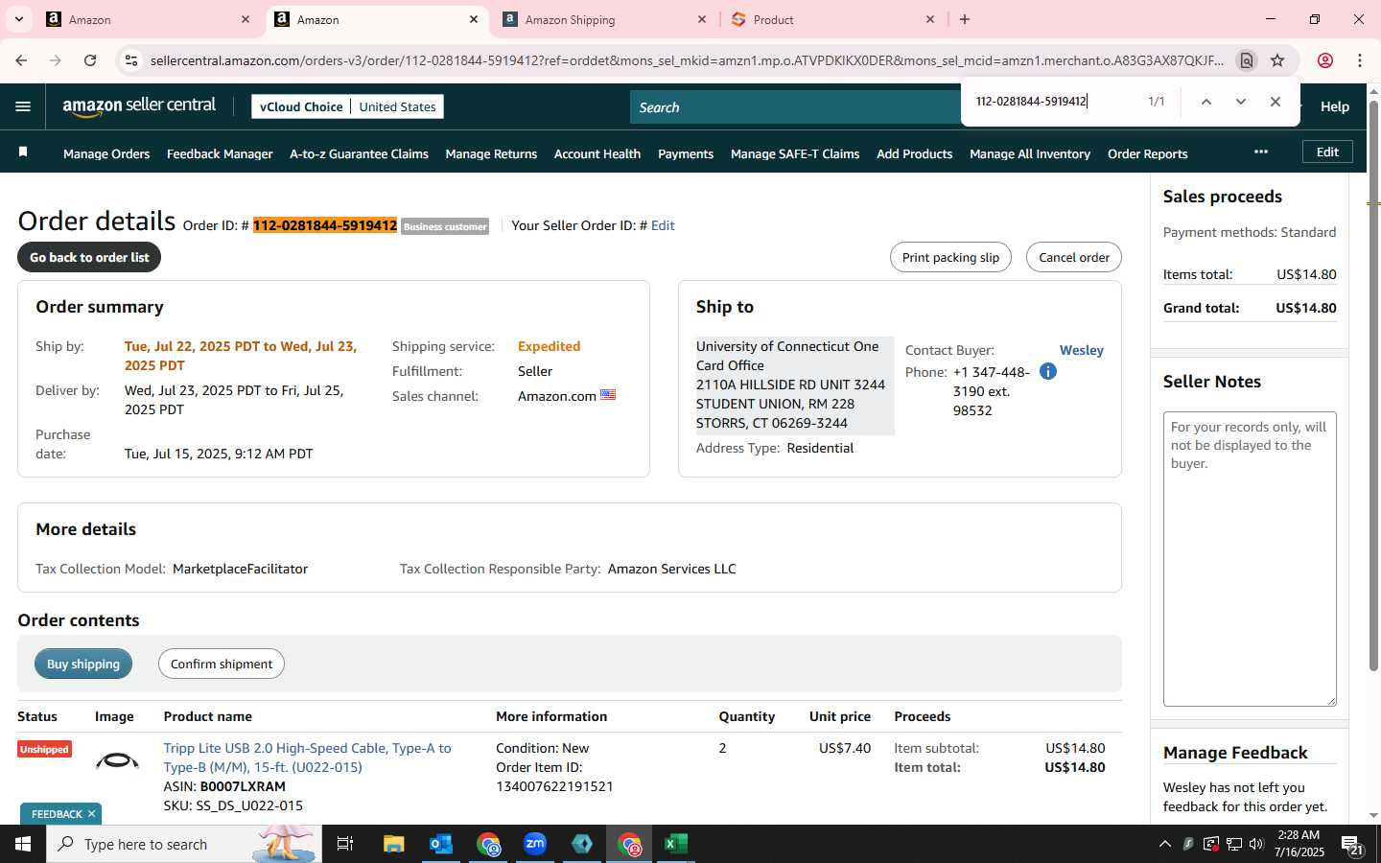
Task: Open Task View on the taskbar
Action: click(x=345, y=844)
